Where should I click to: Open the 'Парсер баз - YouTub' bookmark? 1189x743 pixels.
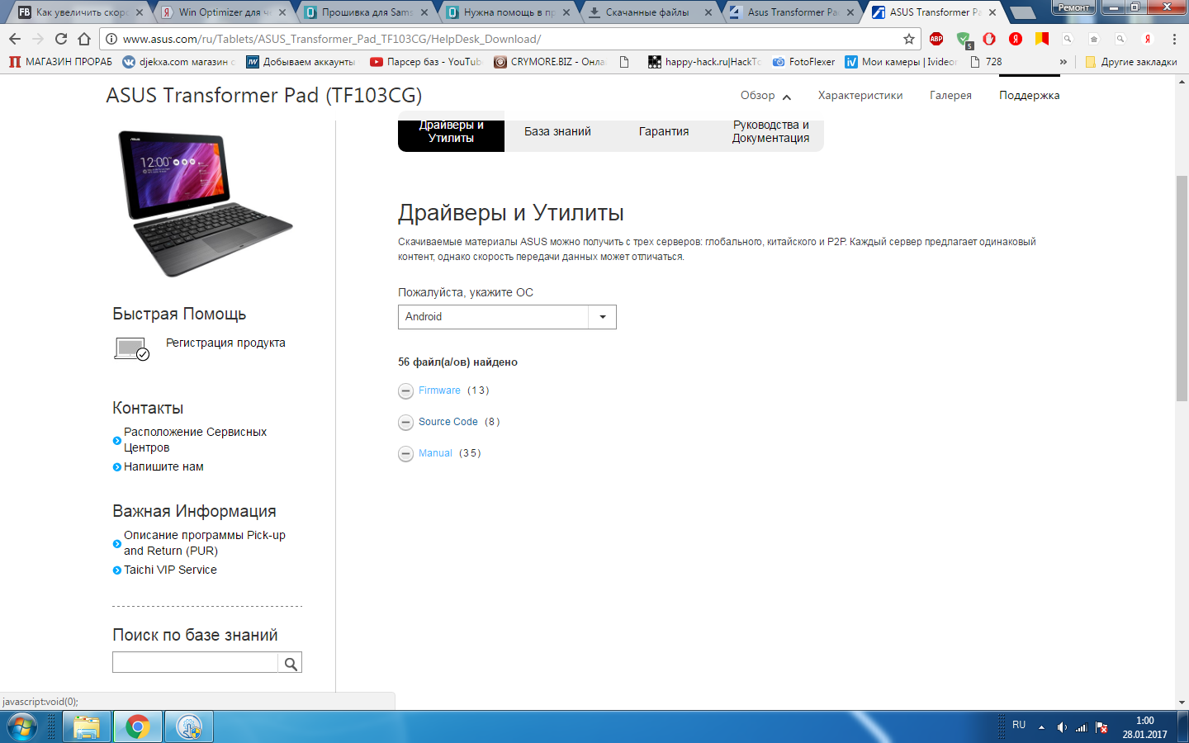pyautogui.click(x=426, y=62)
